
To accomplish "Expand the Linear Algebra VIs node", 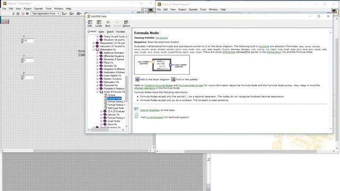I will (97, 75).
